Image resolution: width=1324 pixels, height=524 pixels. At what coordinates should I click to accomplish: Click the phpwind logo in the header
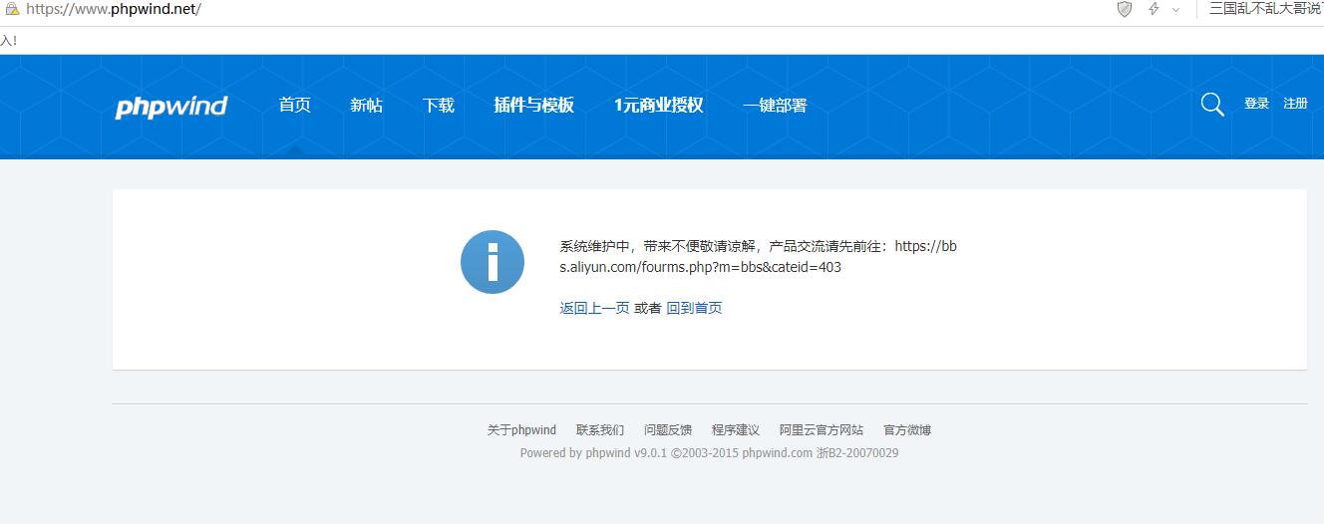tap(171, 107)
